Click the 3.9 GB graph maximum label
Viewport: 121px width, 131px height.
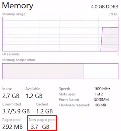tap(113, 14)
